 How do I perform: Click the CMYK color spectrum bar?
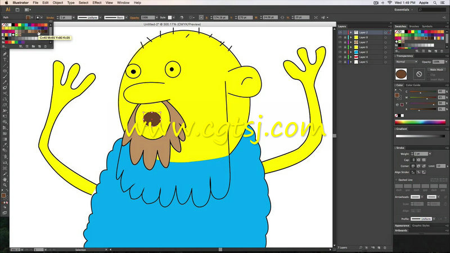(420, 122)
